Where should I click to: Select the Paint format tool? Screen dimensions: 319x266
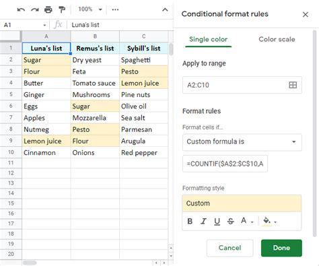62,9
